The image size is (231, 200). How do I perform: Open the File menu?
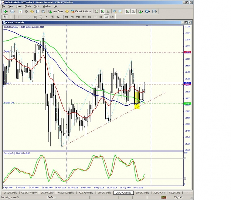[4, 6]
